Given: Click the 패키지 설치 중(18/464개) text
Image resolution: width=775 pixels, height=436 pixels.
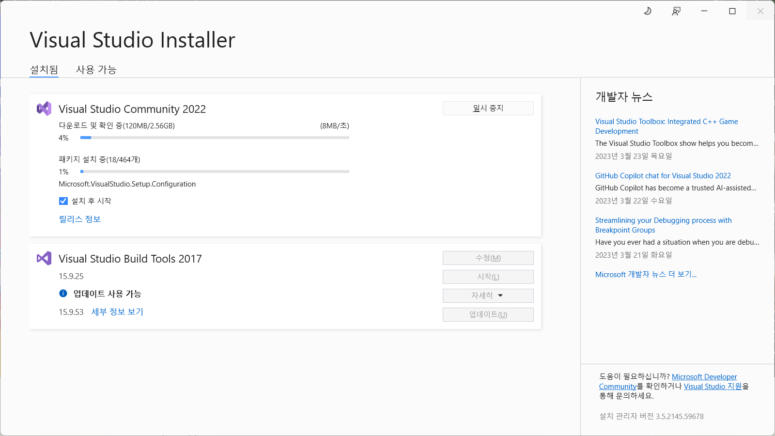Looking at the screenshot, I should click(x=99, y=159).
